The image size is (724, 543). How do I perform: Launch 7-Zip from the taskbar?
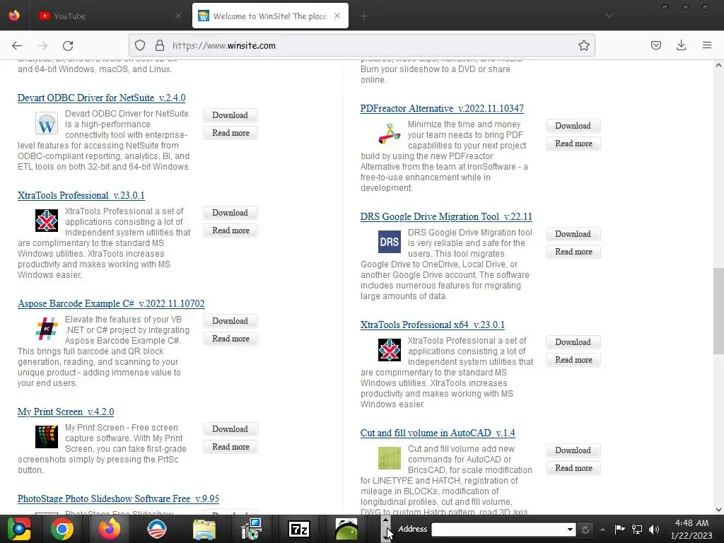tap(299, 529)
